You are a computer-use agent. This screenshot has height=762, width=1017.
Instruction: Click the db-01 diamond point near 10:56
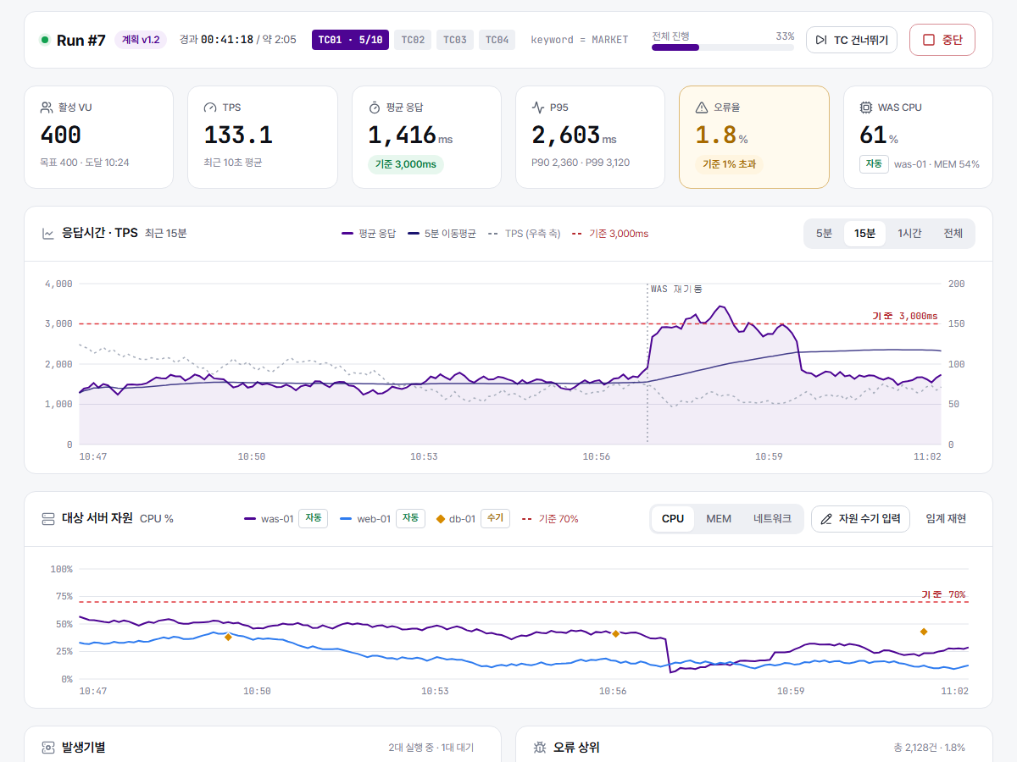615,633
